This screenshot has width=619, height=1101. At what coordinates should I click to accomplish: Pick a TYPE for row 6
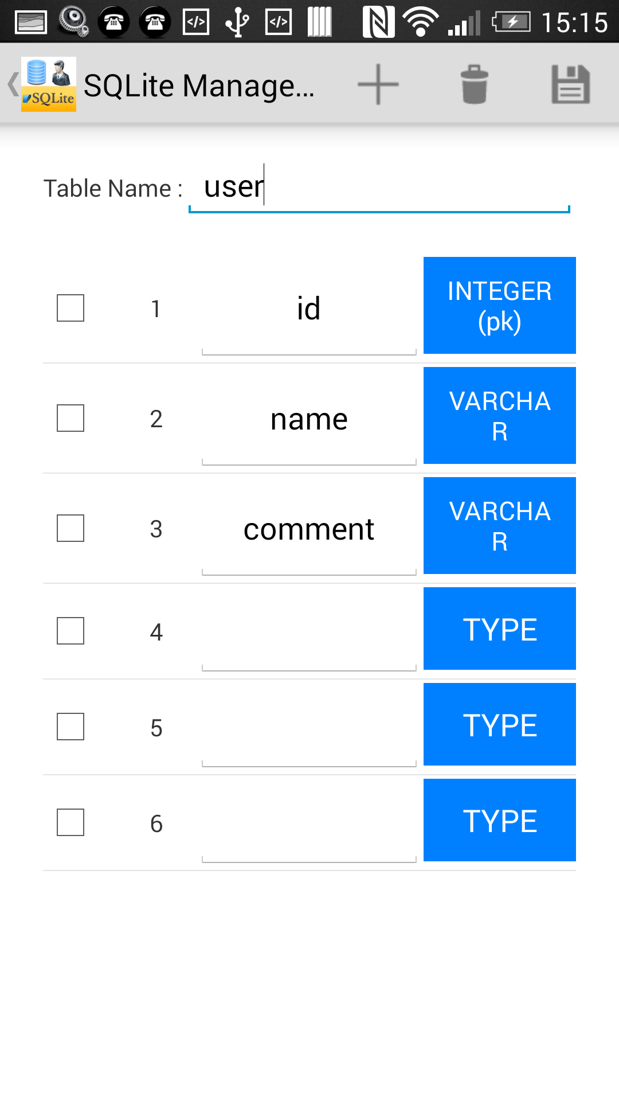click(x=500, y=820)
